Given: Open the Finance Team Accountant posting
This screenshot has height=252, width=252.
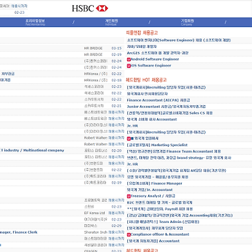Looking at the screenshot, I should pos(174,151).
